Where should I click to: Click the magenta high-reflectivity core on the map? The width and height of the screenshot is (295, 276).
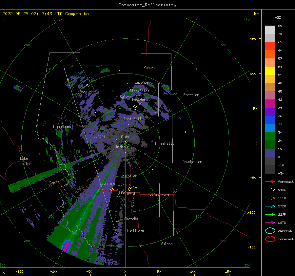[67, 246]
